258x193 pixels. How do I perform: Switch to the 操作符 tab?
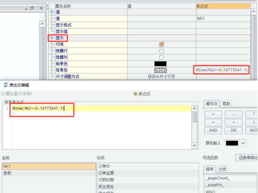point(211,104)
